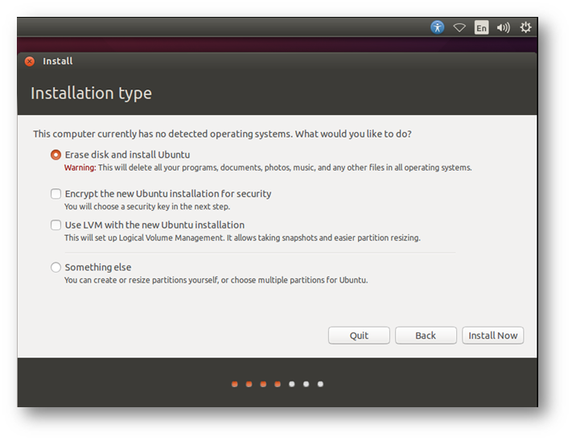Click the Quit button
The width and height of the screenshot is (572, 441).
click(x=359, y=336)
